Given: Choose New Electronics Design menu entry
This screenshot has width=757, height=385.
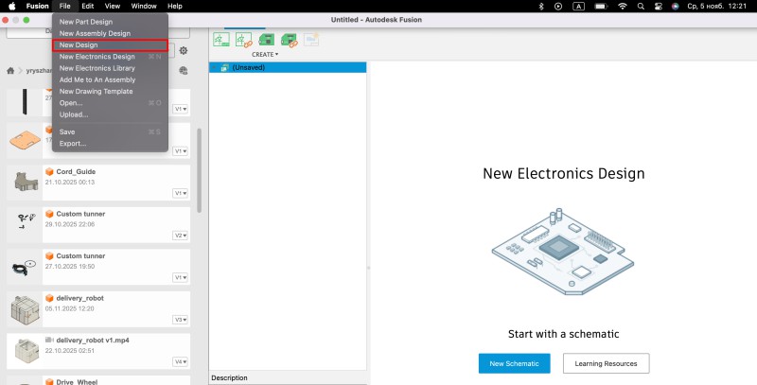Looking at the screenshot, I should pyautogui.click(x=110, y=57).
